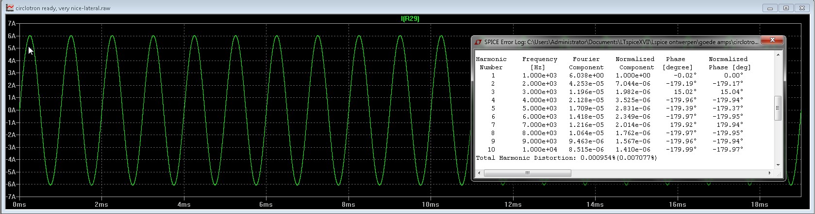Click the 6ms label on time axis
This screenshot has width=815, height=214.
pyautogui.click(x=266, y=204)
